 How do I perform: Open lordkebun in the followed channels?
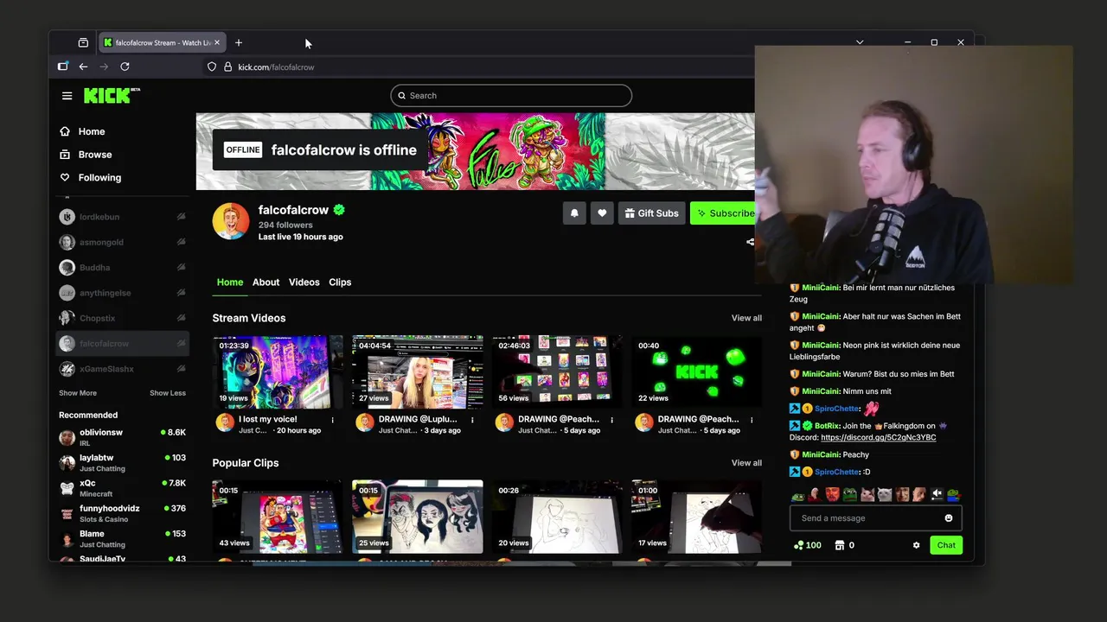[x=122, y=217]
